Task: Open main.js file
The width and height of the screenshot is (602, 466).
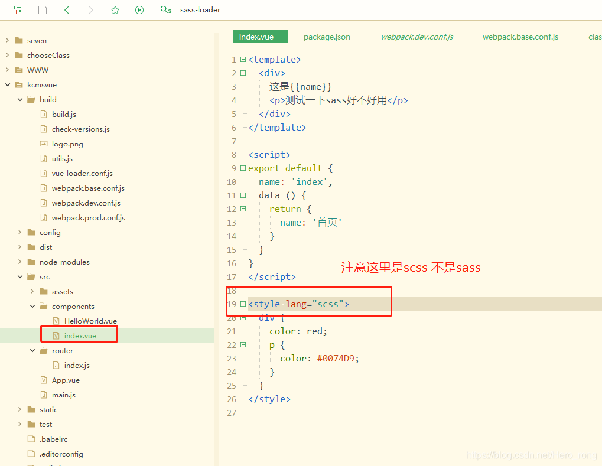Action: pyautogui.click(x=64, y=395)
